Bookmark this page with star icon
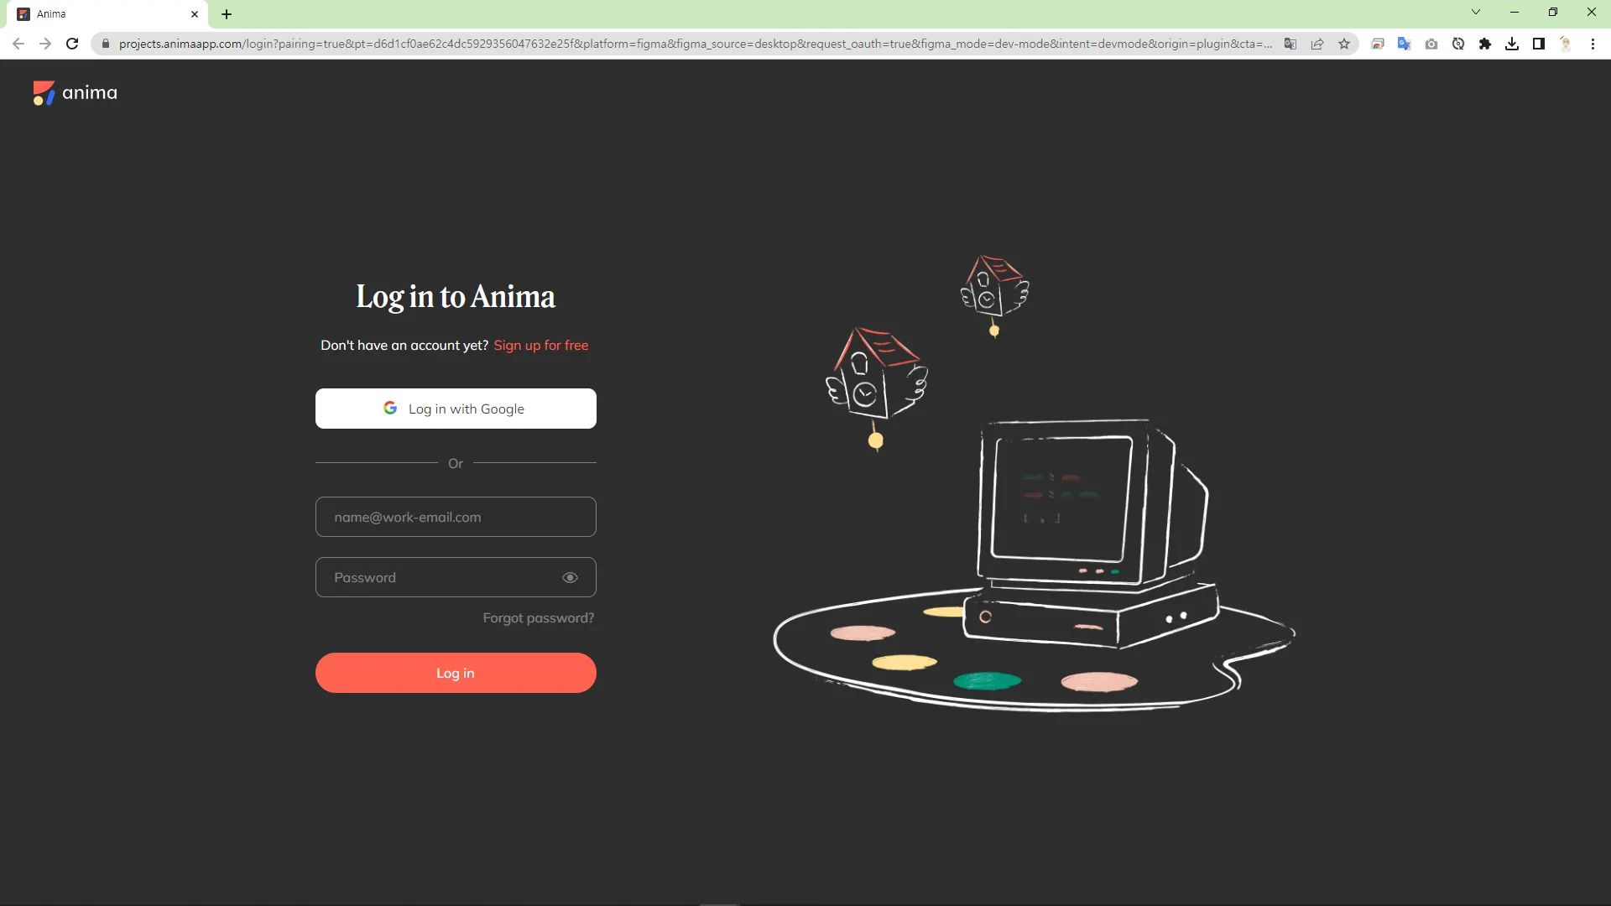 [1344, 44]
